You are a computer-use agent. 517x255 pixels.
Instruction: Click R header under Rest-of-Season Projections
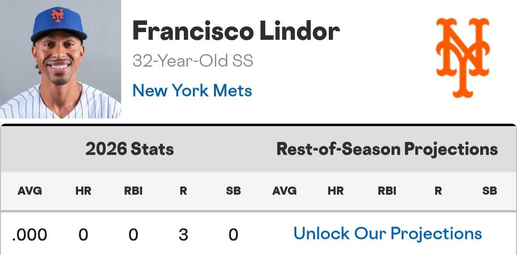[438, 191]
